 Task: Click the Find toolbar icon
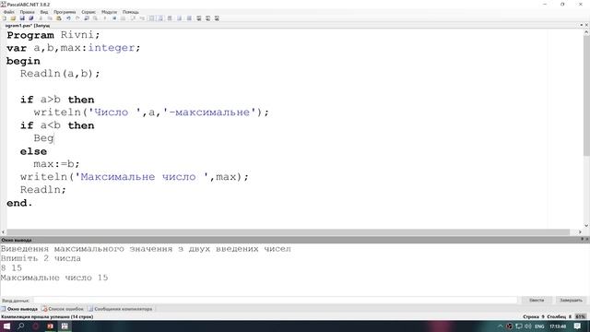(87, 18)
